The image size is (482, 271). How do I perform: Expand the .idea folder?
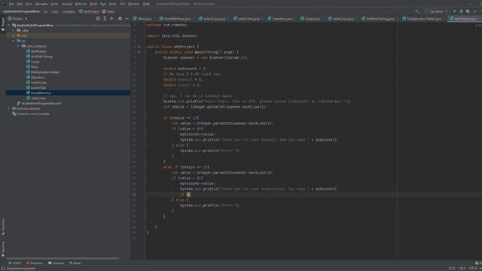coord(14,30)
